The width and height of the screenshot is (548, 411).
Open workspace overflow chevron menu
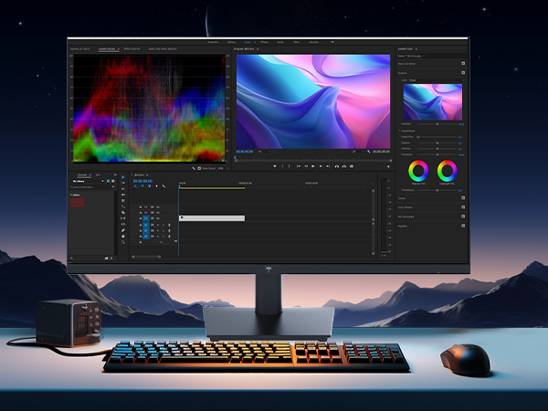coord(332,42)
